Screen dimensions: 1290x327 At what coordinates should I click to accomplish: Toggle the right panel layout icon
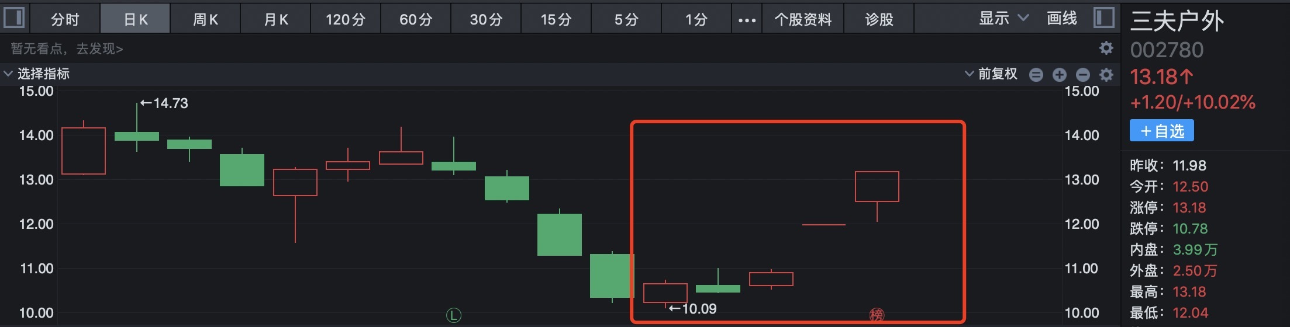[x=1104, y=18]
